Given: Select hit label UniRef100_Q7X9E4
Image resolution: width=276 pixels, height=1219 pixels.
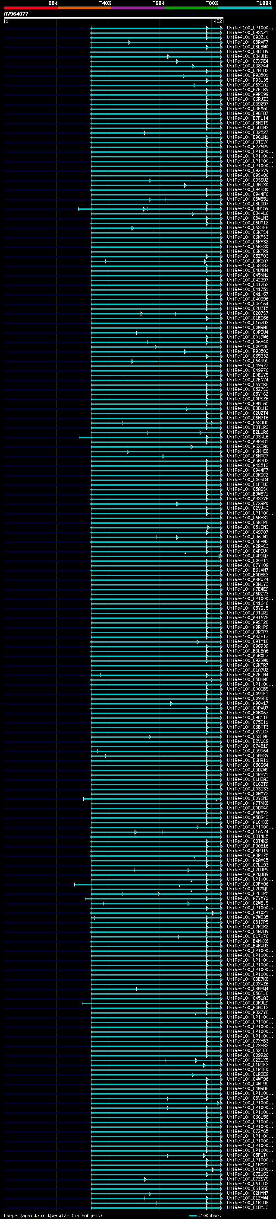Looking at the screenshot, I should coord(248,61).
